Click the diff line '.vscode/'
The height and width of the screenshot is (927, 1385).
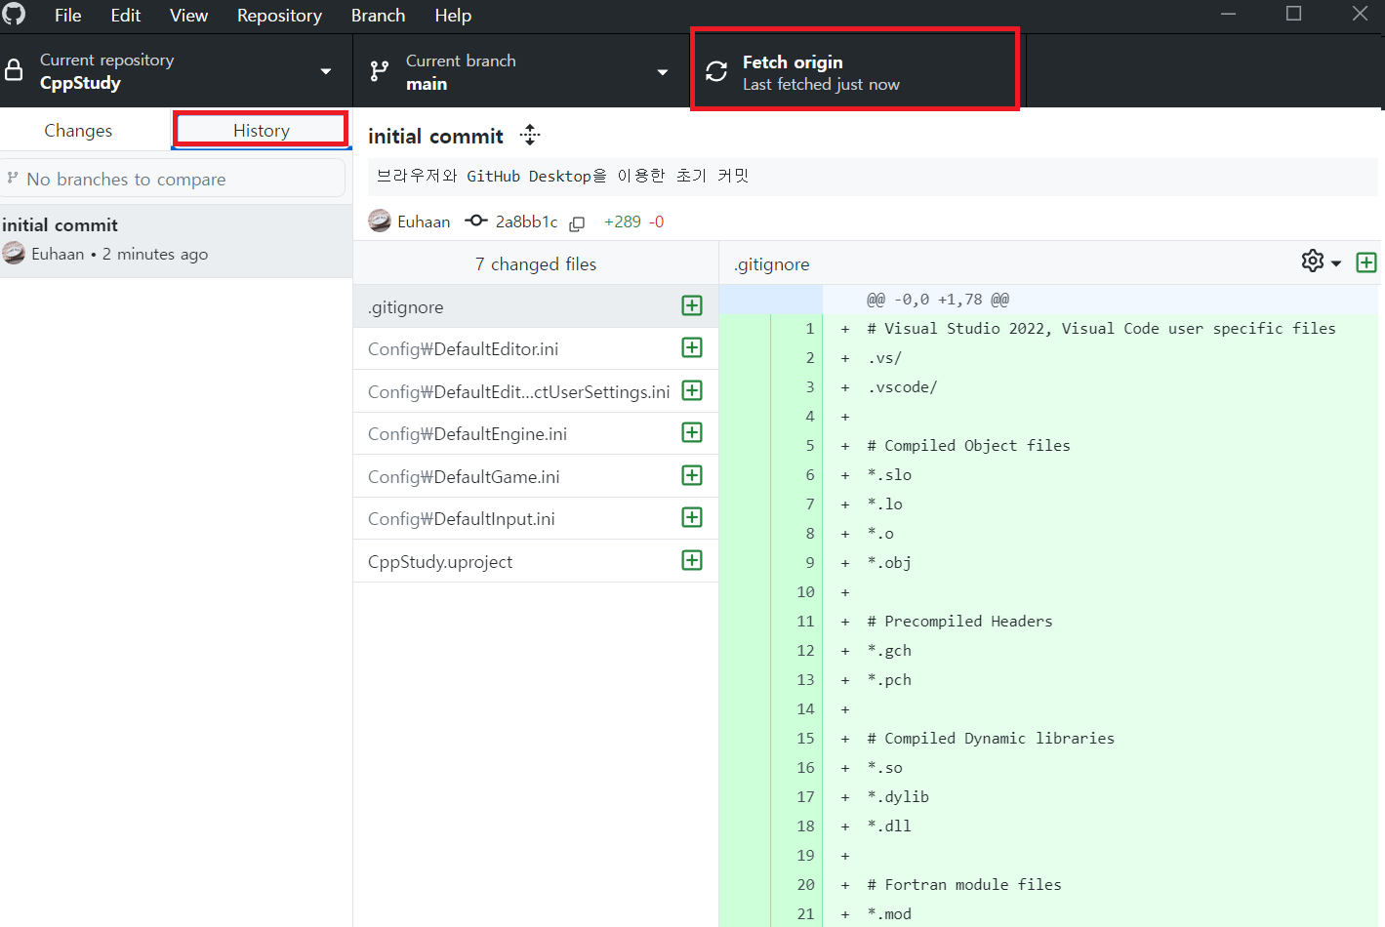tap(902, 387)
